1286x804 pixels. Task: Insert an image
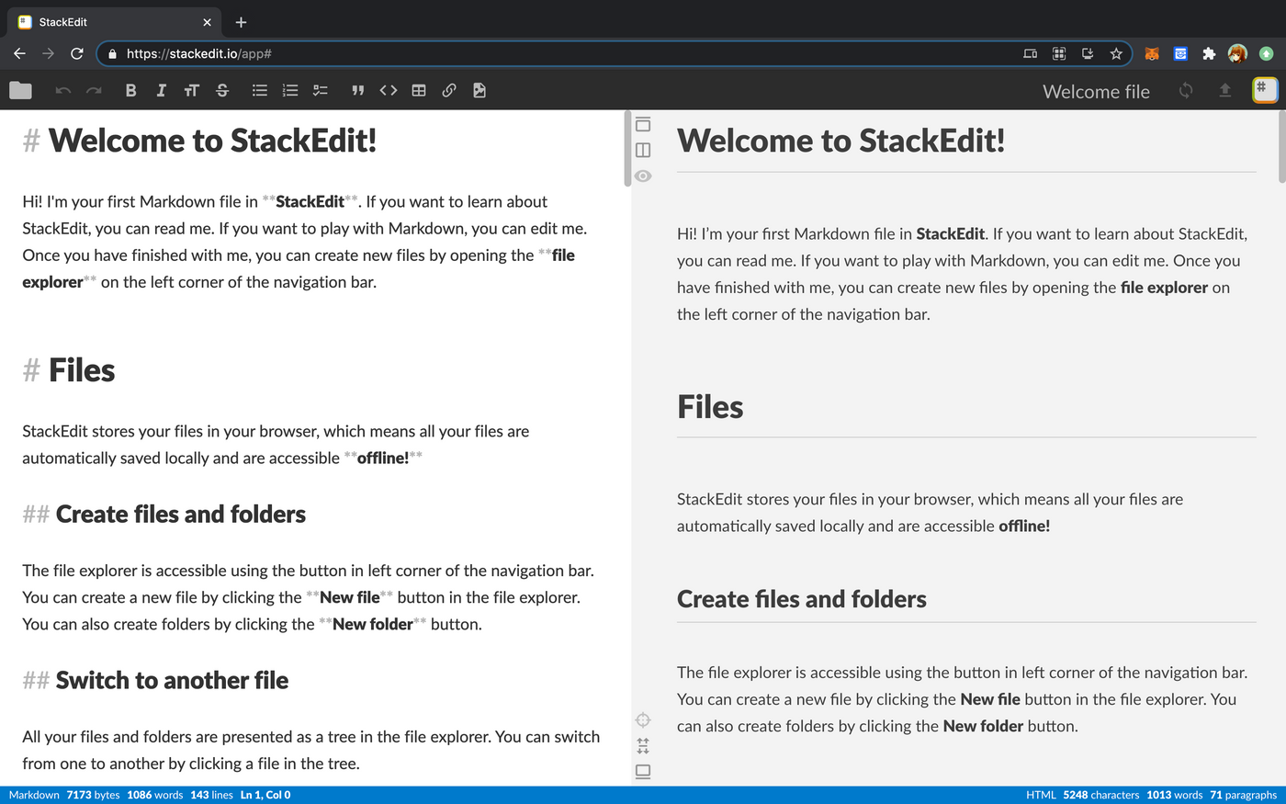[x=479, y=90]
